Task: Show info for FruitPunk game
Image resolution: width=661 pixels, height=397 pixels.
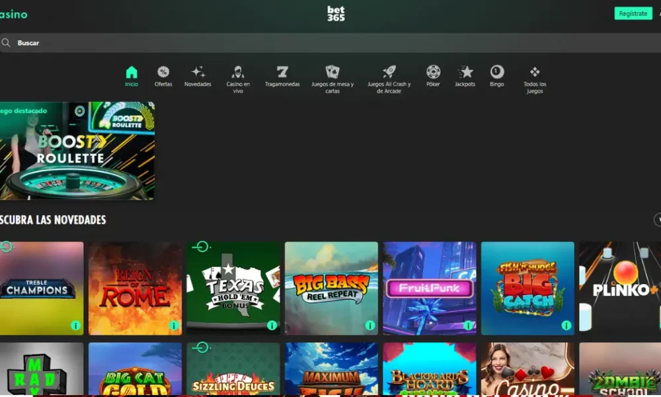Action: (468, 326)
